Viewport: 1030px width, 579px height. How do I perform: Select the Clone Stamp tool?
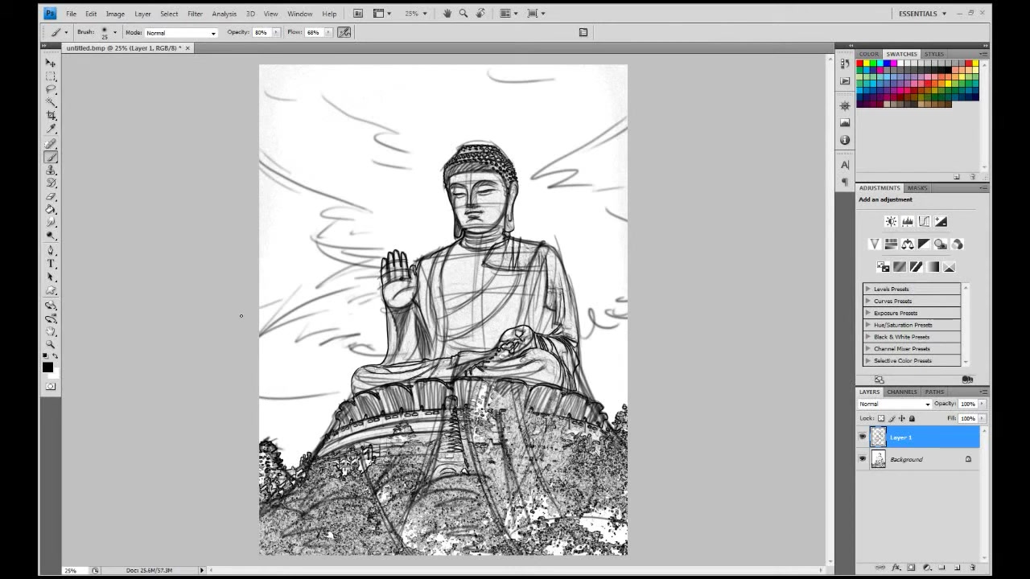click(x=51, y=170)
